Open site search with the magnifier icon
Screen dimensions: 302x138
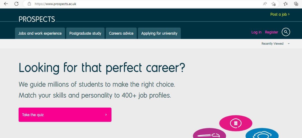[x=286, y=32]
